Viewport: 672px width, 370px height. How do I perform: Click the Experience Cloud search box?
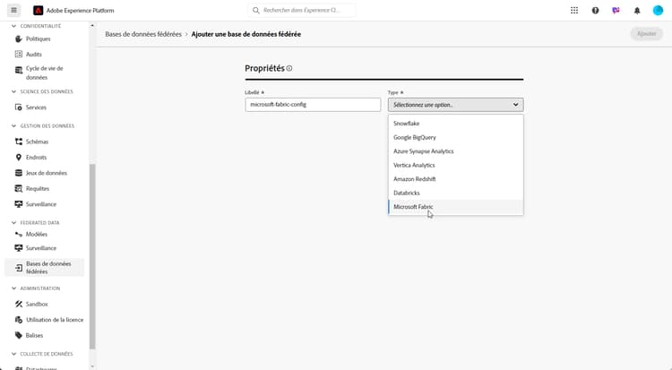click(301, 11)
